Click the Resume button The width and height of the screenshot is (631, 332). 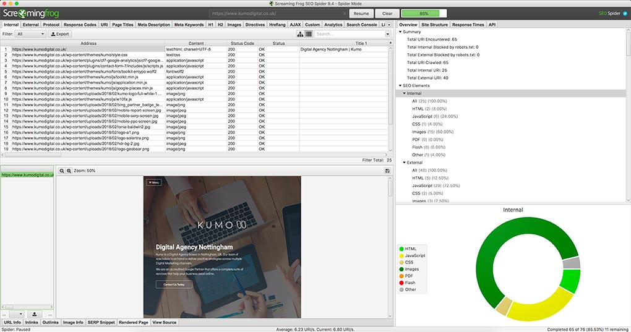point(361,13)
